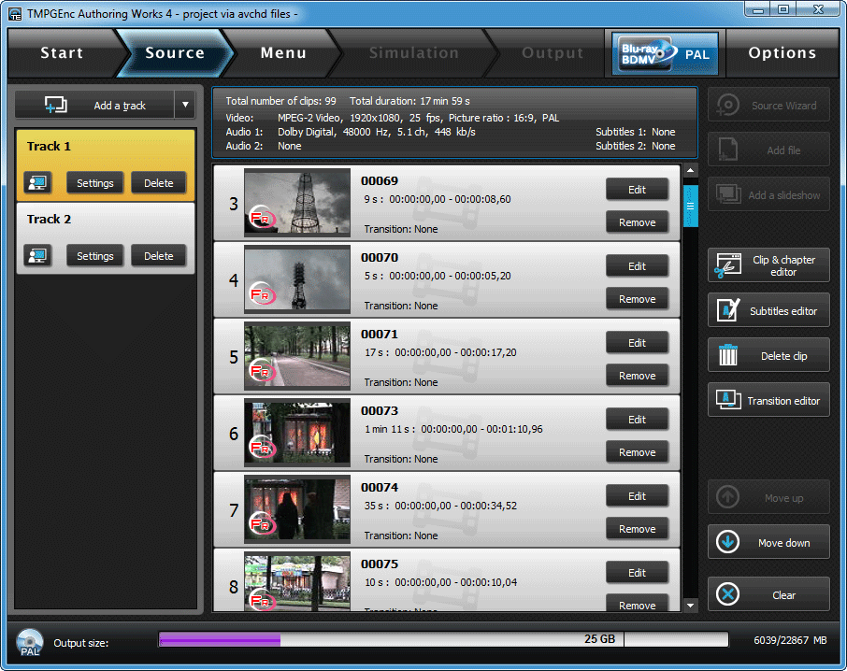This screenshot has width=847, height=671.
Task: Switch to the Source step
Action: [175, 53]
